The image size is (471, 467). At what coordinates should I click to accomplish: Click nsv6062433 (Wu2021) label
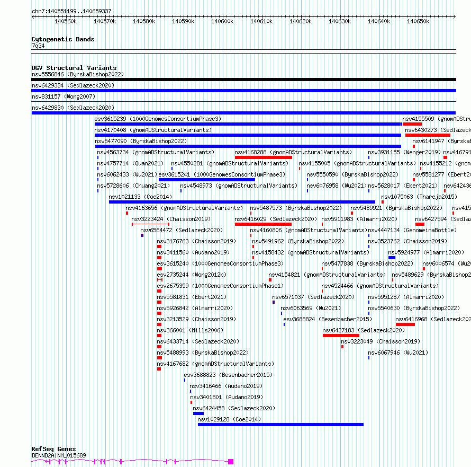(x=127, y=174)
